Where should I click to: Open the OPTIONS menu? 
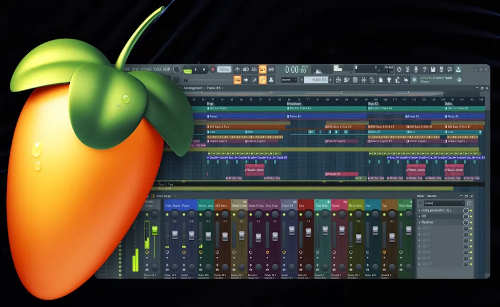(146, 70)
